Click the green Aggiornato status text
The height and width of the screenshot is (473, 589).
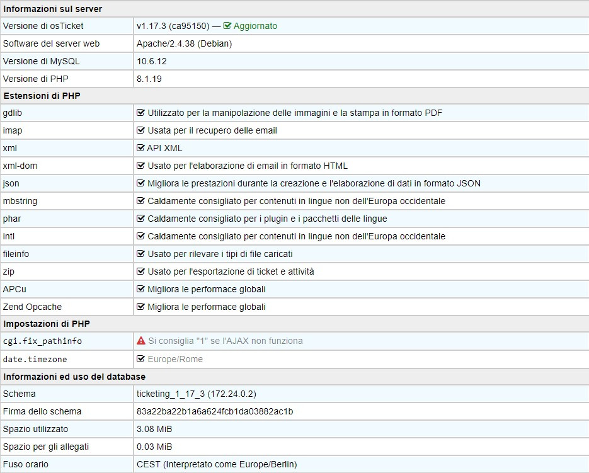pyautogui.click(x=255, y=26)
